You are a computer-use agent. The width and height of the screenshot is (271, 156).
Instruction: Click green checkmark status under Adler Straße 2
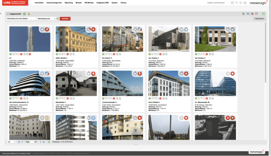[57, 54]
